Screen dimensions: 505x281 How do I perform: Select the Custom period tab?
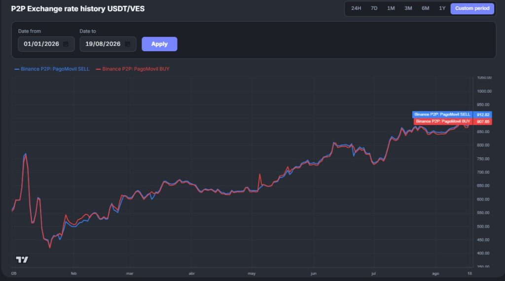pyautogui.click(x=472, y=8)
